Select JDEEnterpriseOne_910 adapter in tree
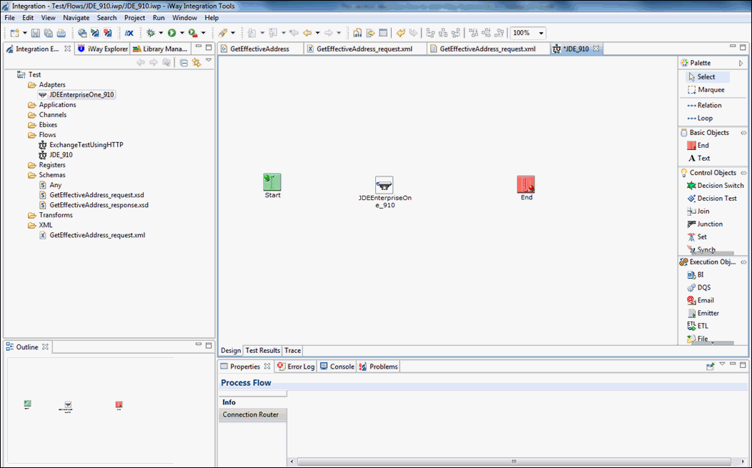Image resolution: width=752 pixels, height=468 pixels. [x=76, y=94]
